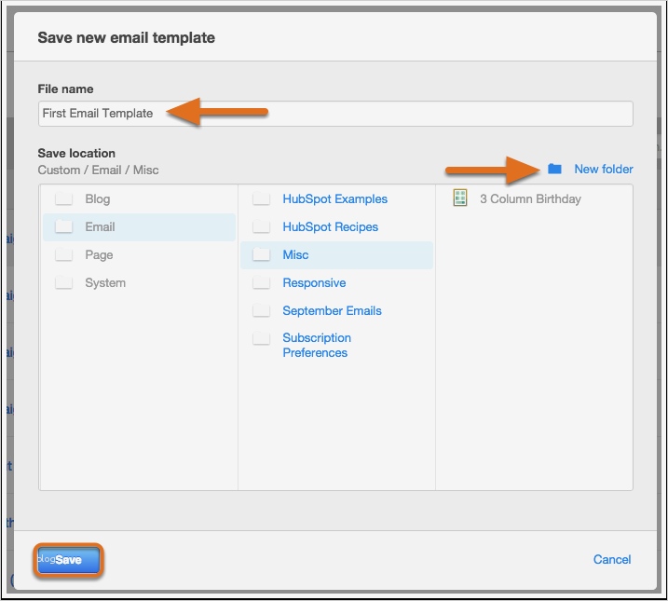Click the Responsive folder icon

(x=262, y=283)
